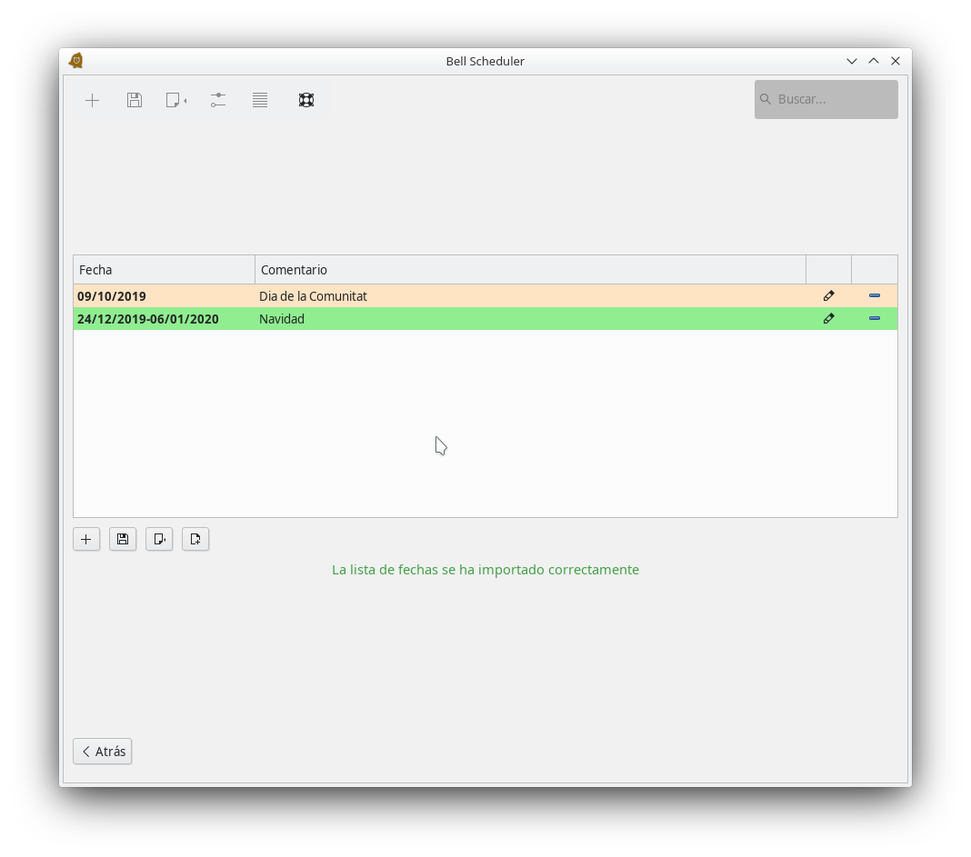Sort the table by the Fecha column header
971x857 pixels.
pyautogui.click(x=164, y=270)
